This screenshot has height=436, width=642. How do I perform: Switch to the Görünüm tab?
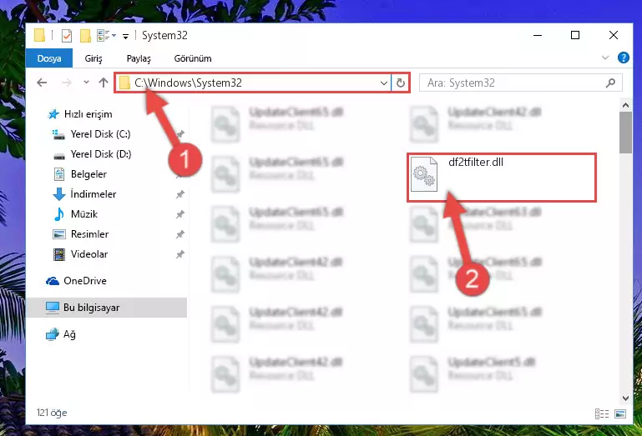pos(193,58)
